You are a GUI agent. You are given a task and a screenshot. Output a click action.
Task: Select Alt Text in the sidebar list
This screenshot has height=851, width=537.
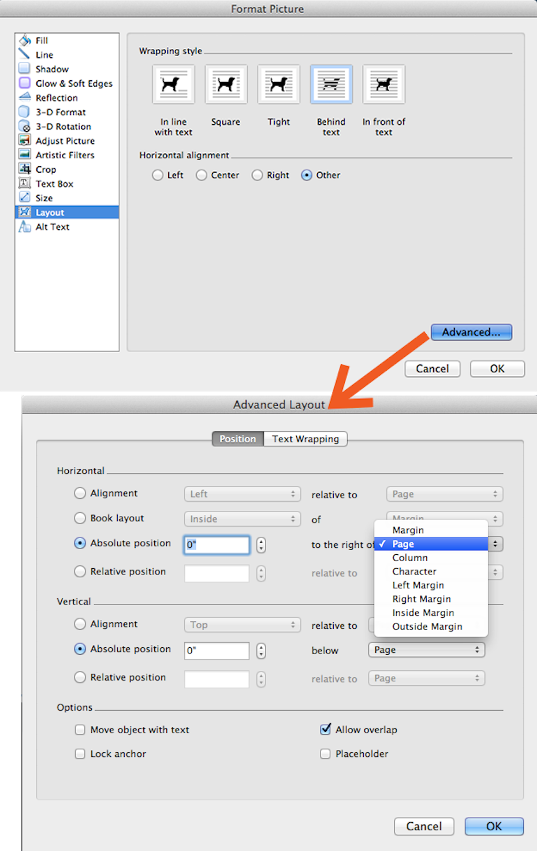tap(52, 227)
